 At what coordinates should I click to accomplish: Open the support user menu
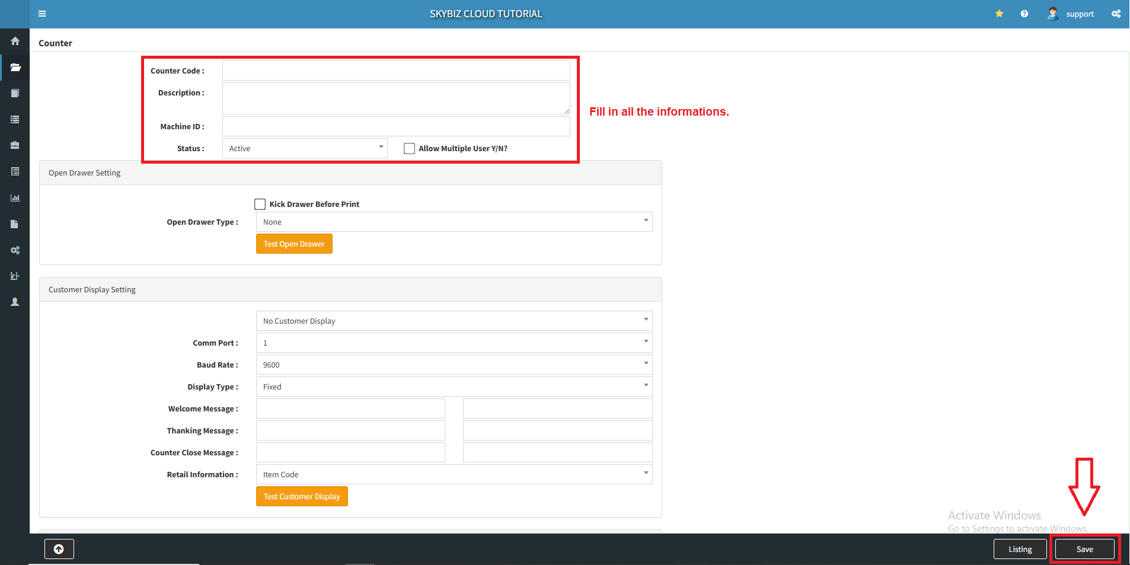click(1071, 14)
